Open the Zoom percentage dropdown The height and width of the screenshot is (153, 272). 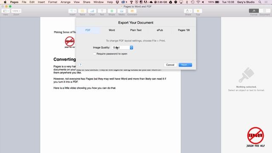point(16,11)
